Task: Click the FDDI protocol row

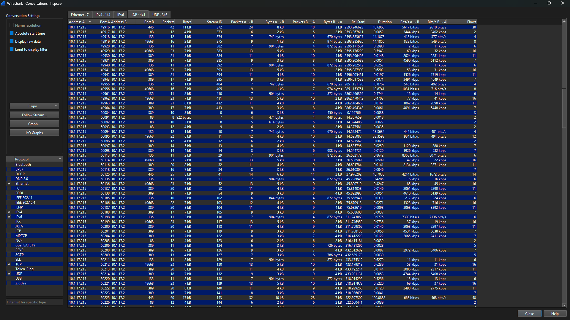Action: [34, 193]
